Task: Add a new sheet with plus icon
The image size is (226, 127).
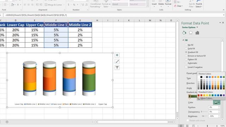Action: [x=7, y=122]
